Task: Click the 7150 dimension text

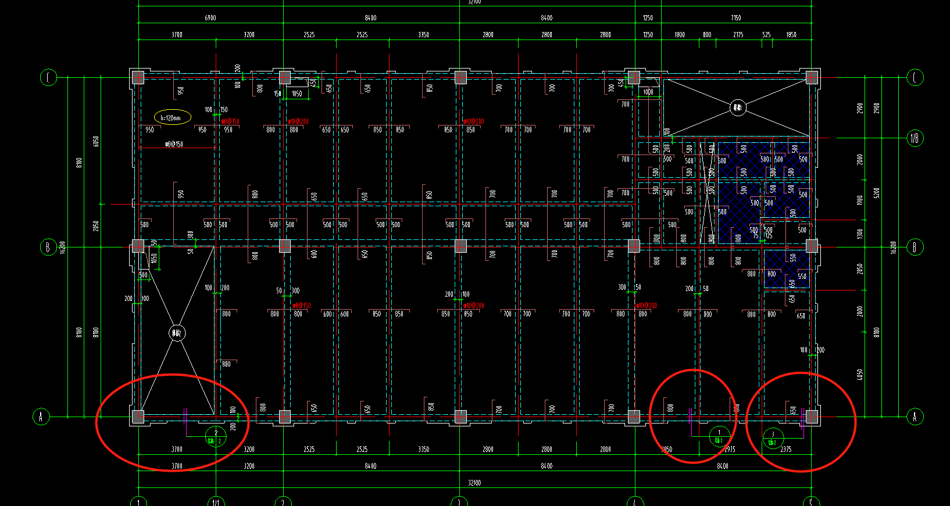Action: point(736,18)
